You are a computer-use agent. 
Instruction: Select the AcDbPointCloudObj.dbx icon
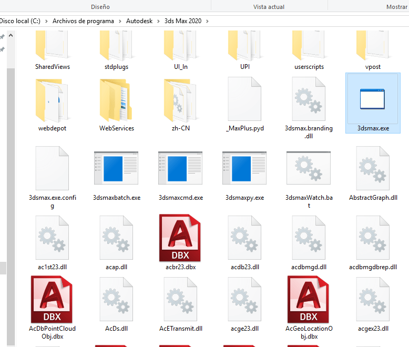click(52, 299)
